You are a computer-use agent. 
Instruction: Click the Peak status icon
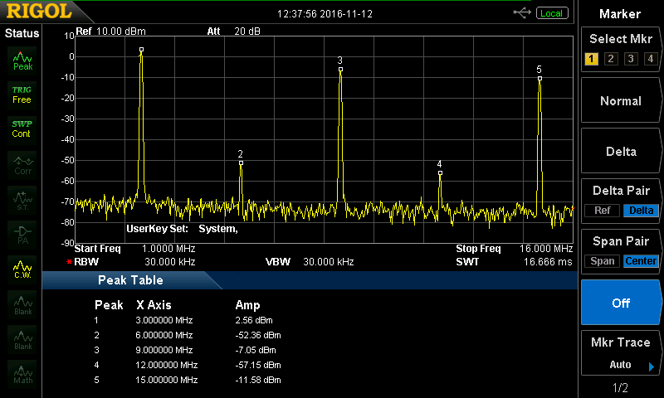(22, 60)
